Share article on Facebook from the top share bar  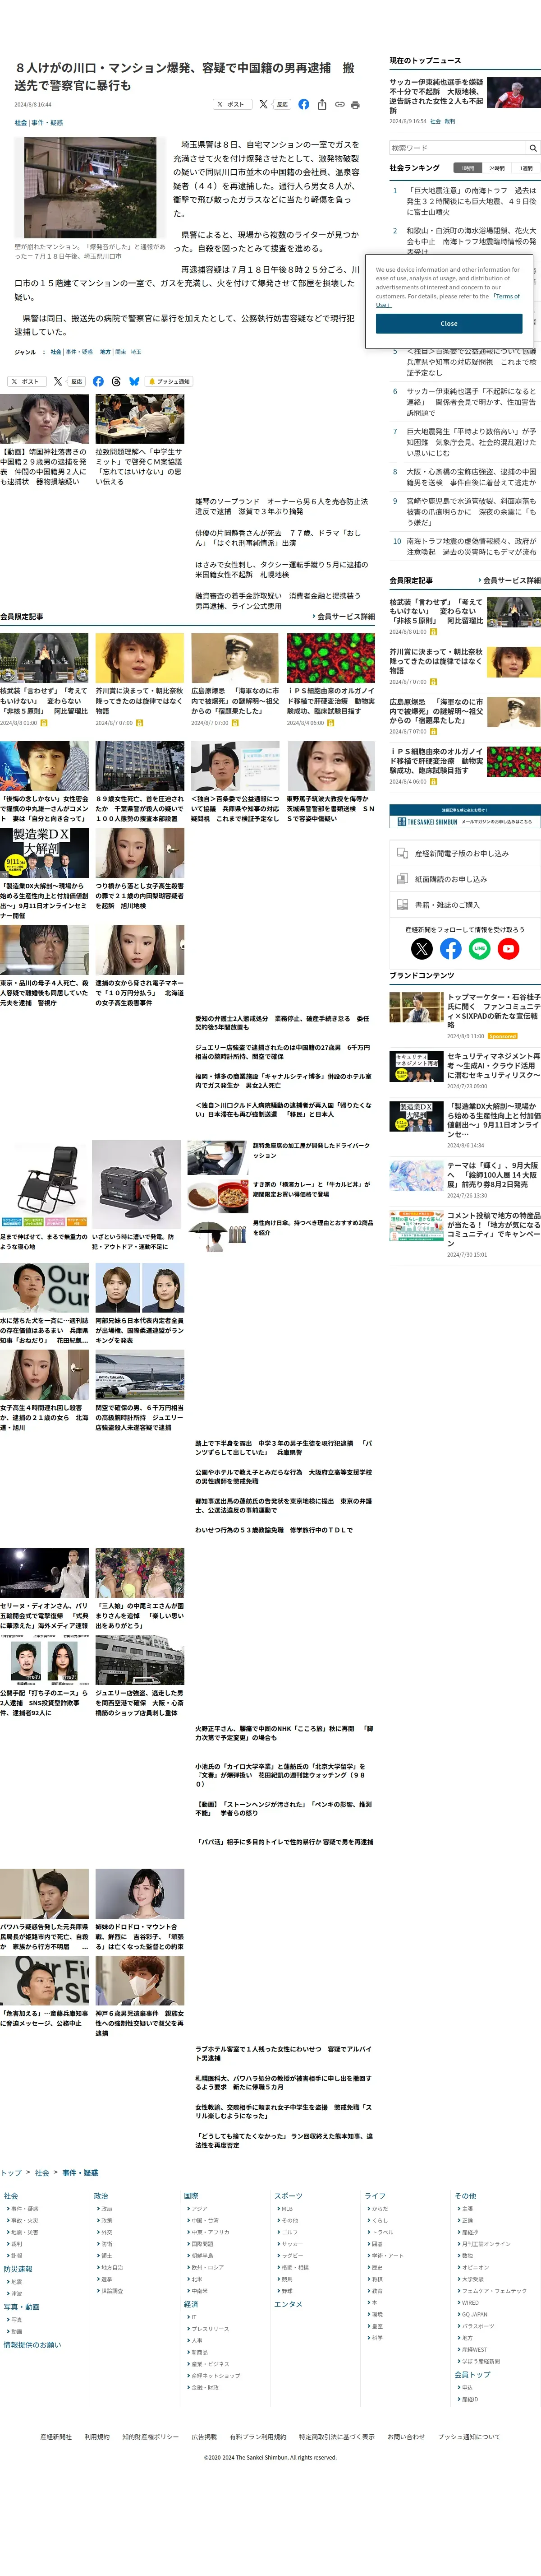[x=303, y=104]
